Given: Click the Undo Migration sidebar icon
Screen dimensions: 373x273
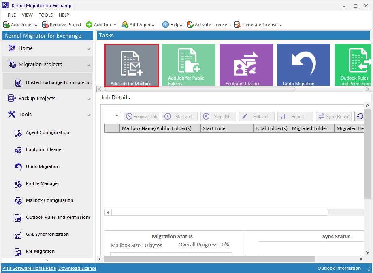Looking at the screenshot, I should [18, 167].
